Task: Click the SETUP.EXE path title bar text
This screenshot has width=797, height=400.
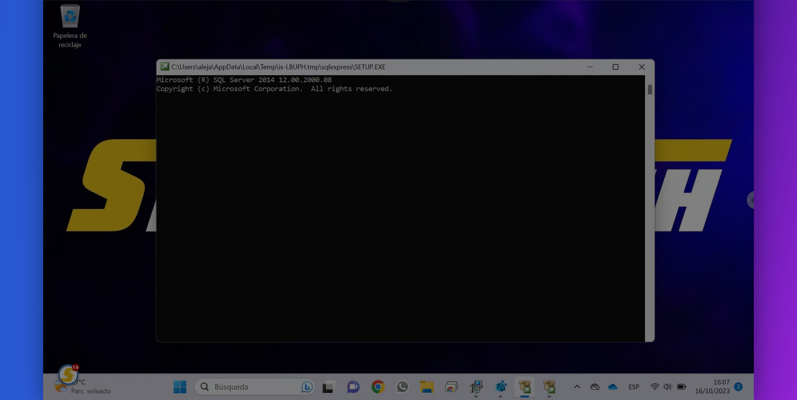Action: pos(278,67)
